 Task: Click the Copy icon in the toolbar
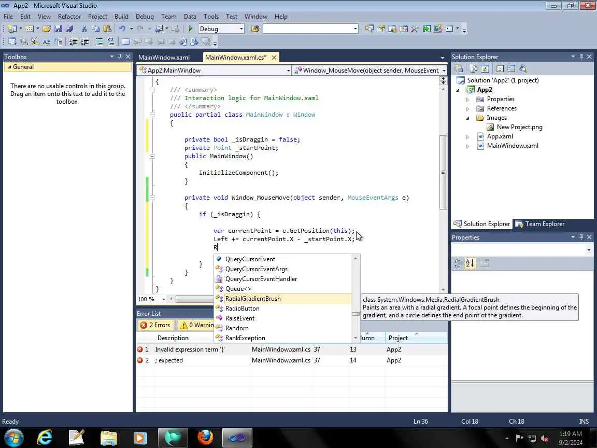(95, 29)
